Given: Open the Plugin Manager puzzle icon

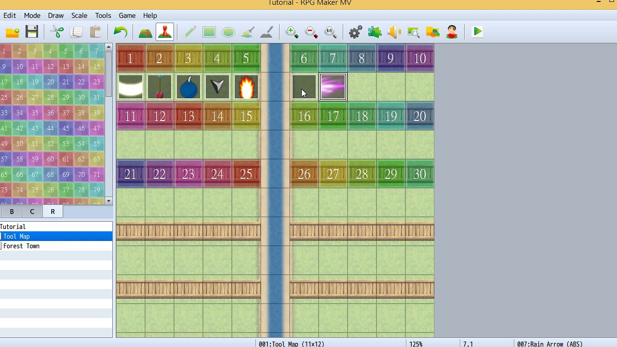Looking at the screenshot, I should 375,32.
